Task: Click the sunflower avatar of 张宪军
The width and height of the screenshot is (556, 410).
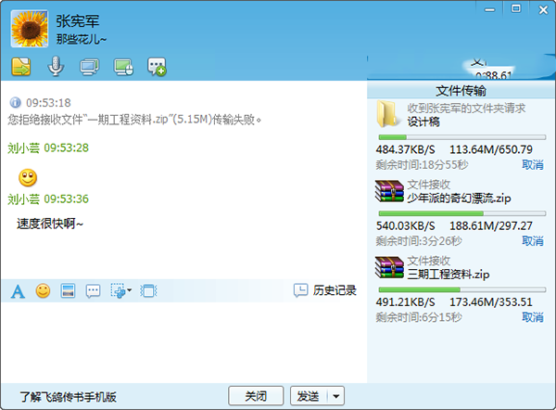Action: (30, 29)
